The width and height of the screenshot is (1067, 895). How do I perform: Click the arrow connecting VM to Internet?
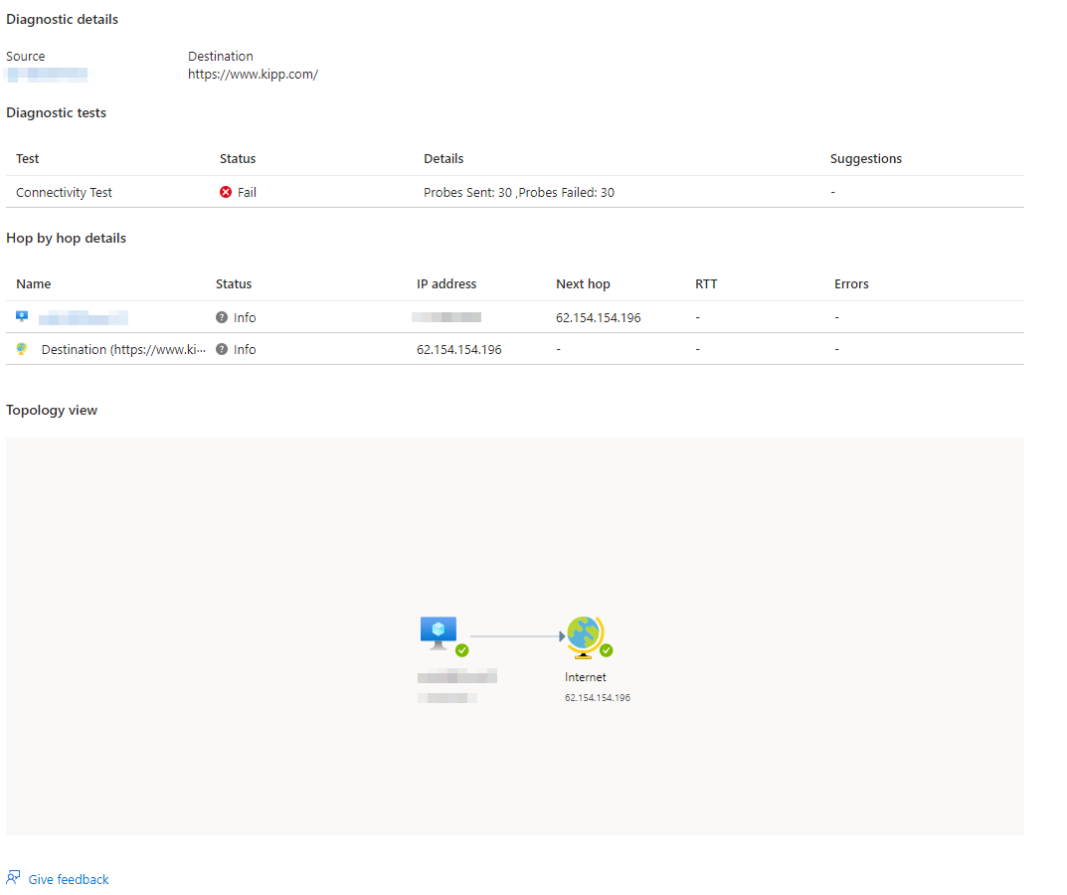point(518,636)
